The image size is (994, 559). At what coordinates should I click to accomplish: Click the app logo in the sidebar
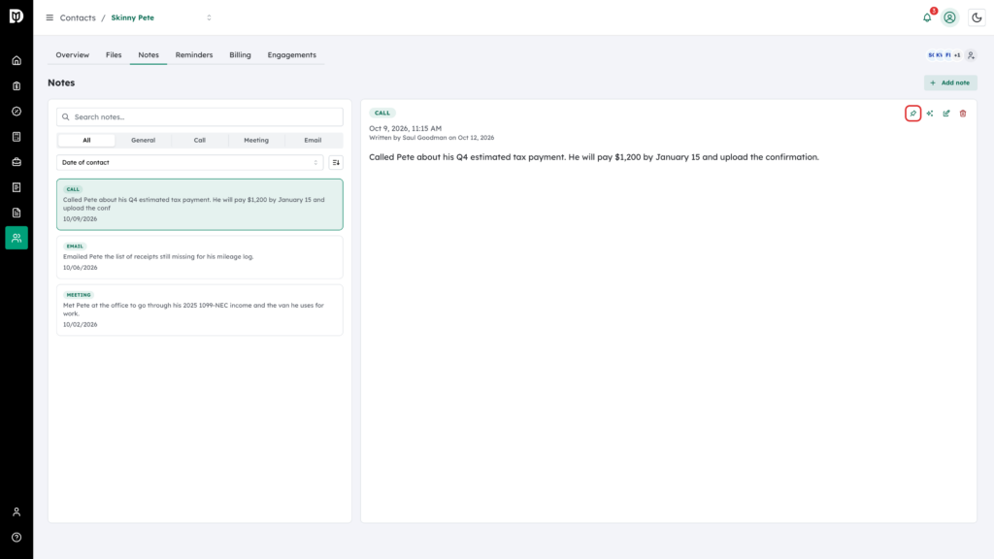17,16
